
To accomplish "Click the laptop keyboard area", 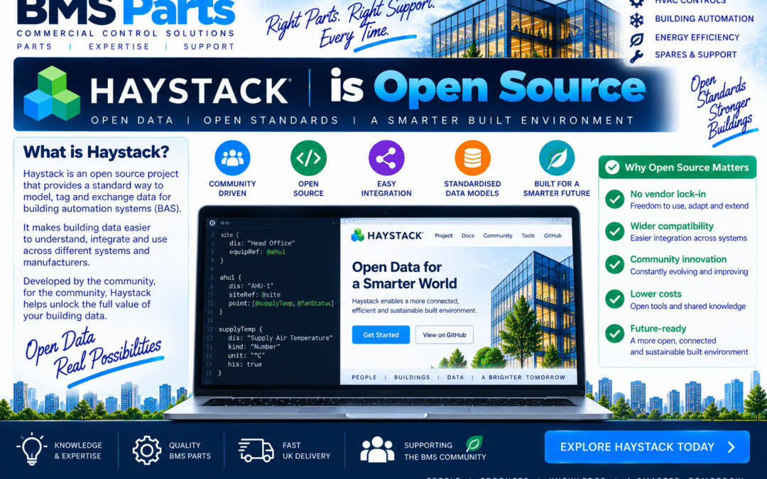I will pos(388,402).
